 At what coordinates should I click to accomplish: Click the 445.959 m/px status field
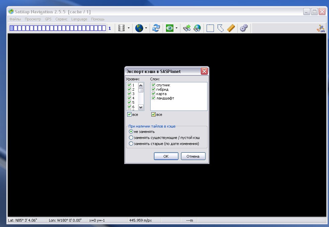144,220
